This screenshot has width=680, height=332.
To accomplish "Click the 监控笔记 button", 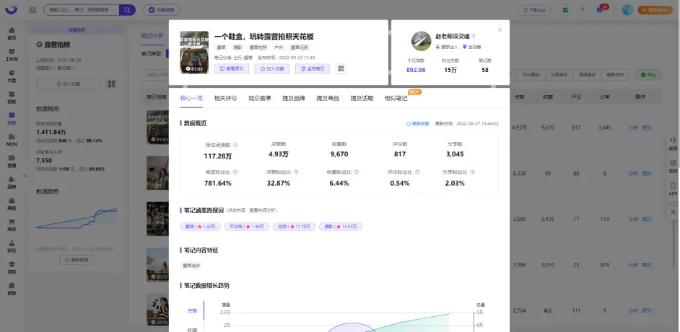I will click(x=313, y=68).
